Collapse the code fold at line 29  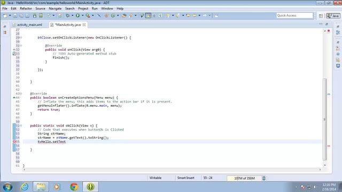[21, 38]
